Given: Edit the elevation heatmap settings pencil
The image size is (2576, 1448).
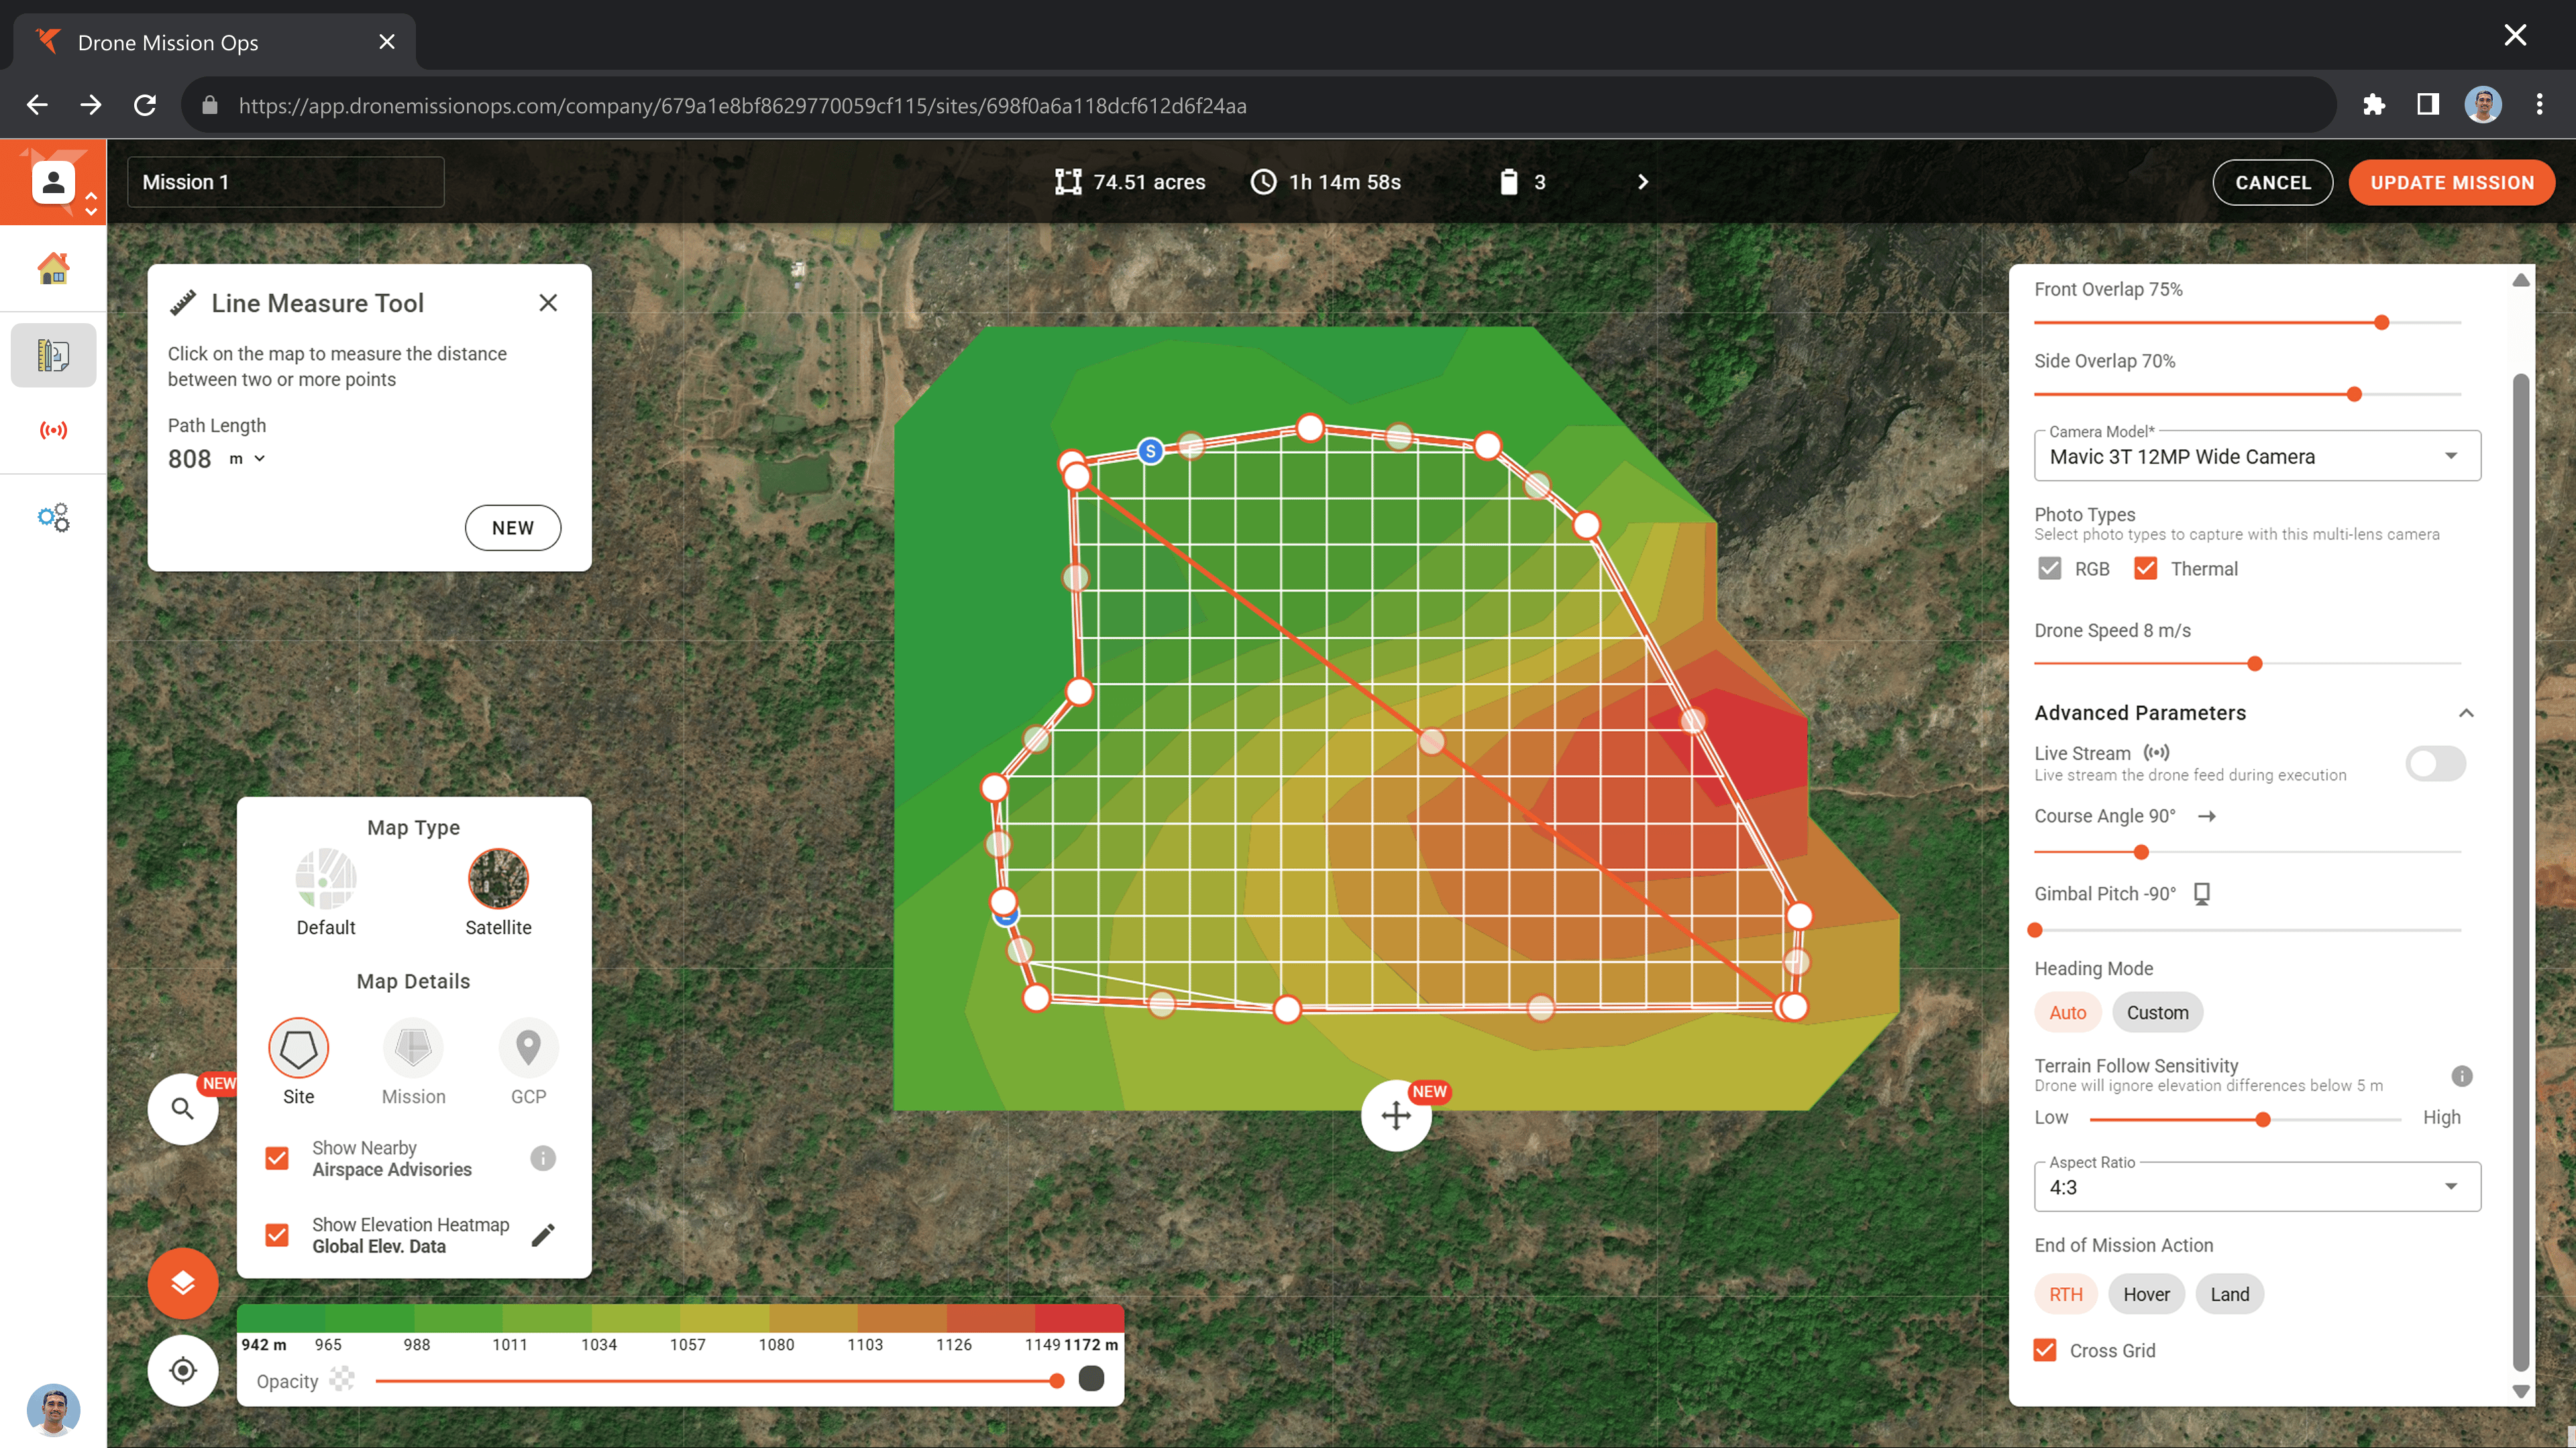Looking at the screenshot, I should click(x=543, y=1235).
